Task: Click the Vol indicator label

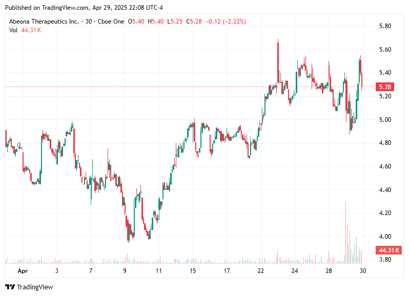Action: pos(13,30)
